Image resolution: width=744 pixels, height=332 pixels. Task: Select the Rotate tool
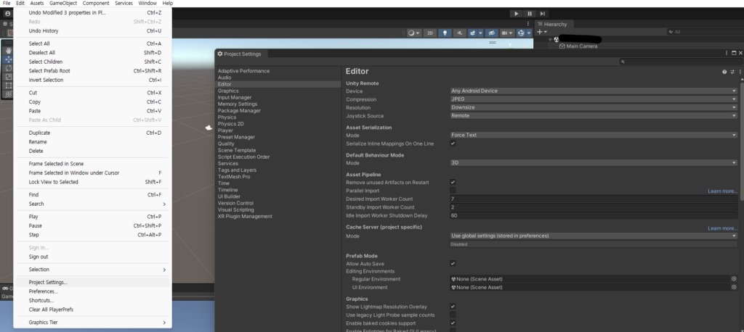[9, 68]
